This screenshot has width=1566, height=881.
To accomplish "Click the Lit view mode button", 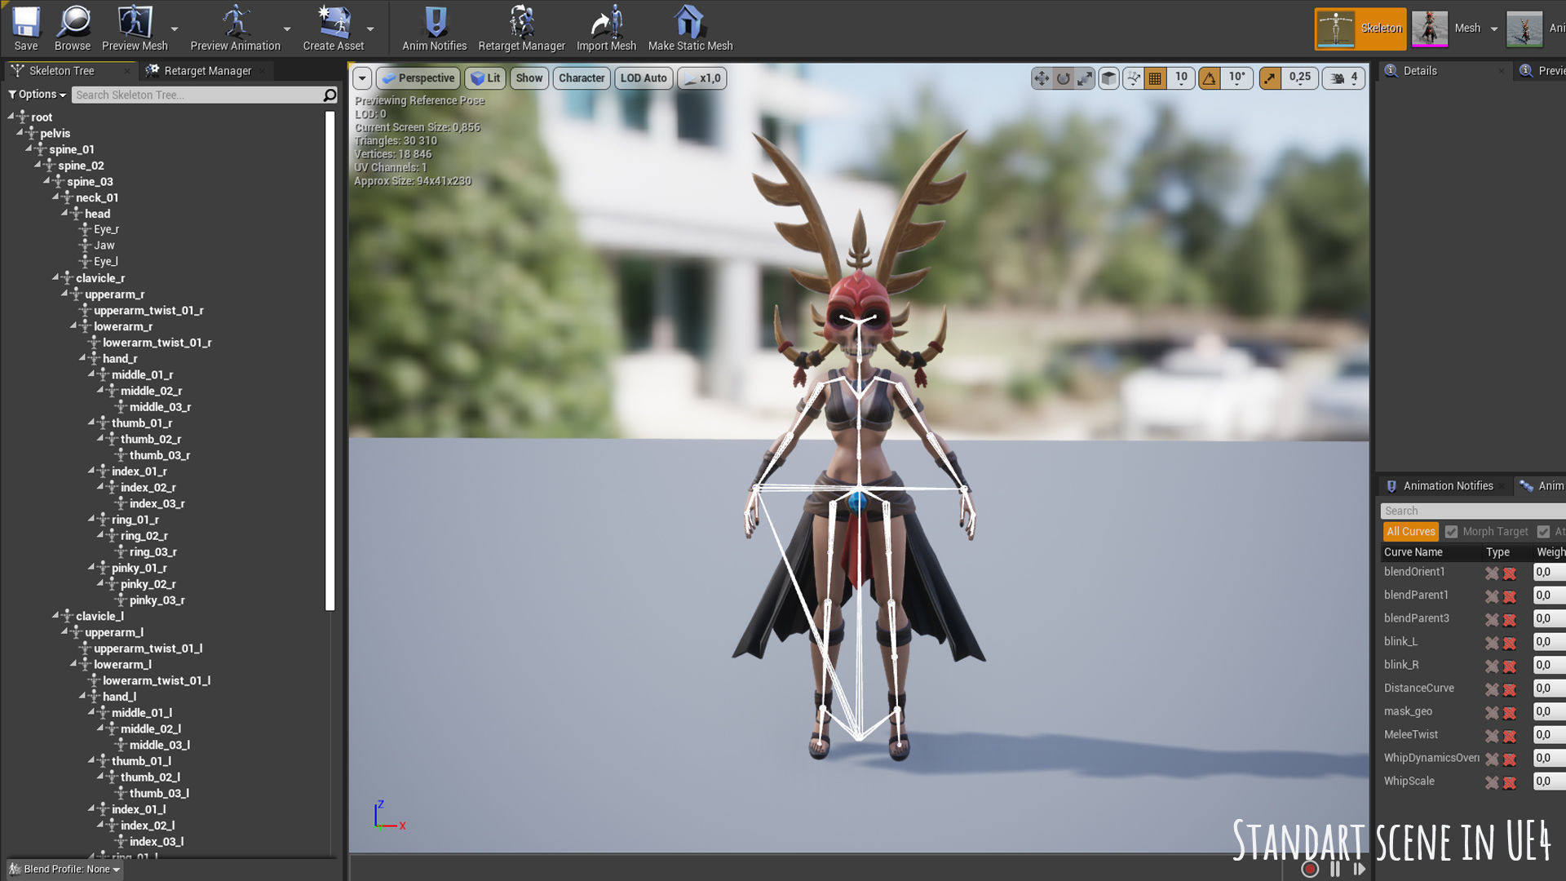I will 486,78.
